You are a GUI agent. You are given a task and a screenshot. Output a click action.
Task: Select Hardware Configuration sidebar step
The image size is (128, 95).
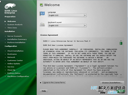tap(18, 76)
